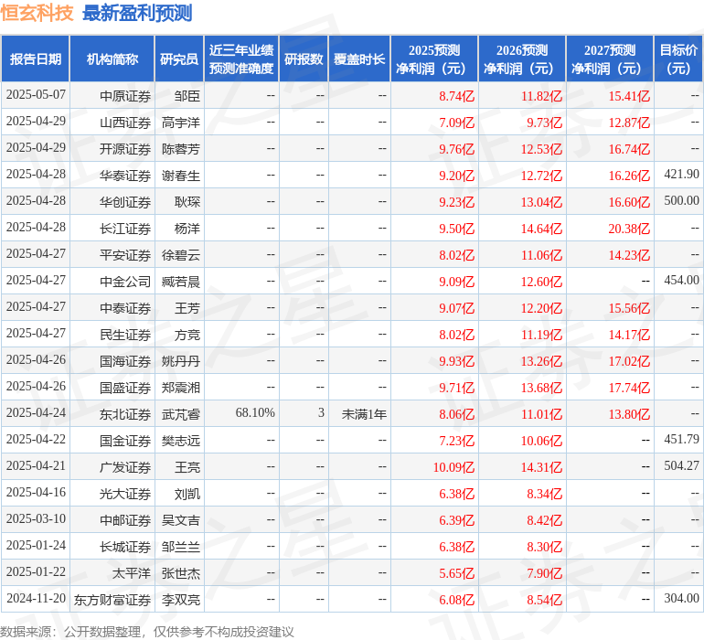Image resolution: width=704 pixels, height=640 pixels.
Task: Click the institution 中泰证券
Action: click(125, 308)
